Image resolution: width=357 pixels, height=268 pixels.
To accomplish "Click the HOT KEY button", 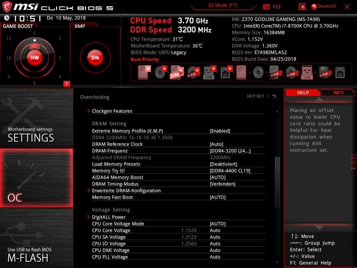I will pos(255,96).
